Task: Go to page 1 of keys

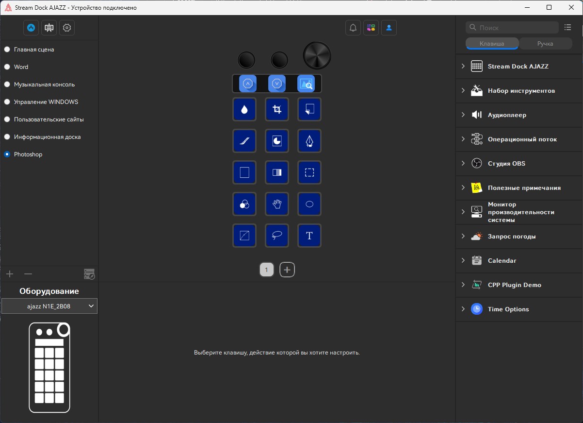Action: coord(267,270)
